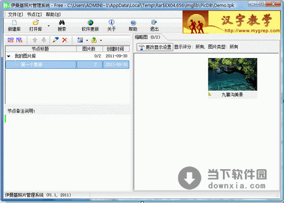This screenshot has width=284, height=203.
Task: Click the second add child node icon
Action: [x=19, y=40]
